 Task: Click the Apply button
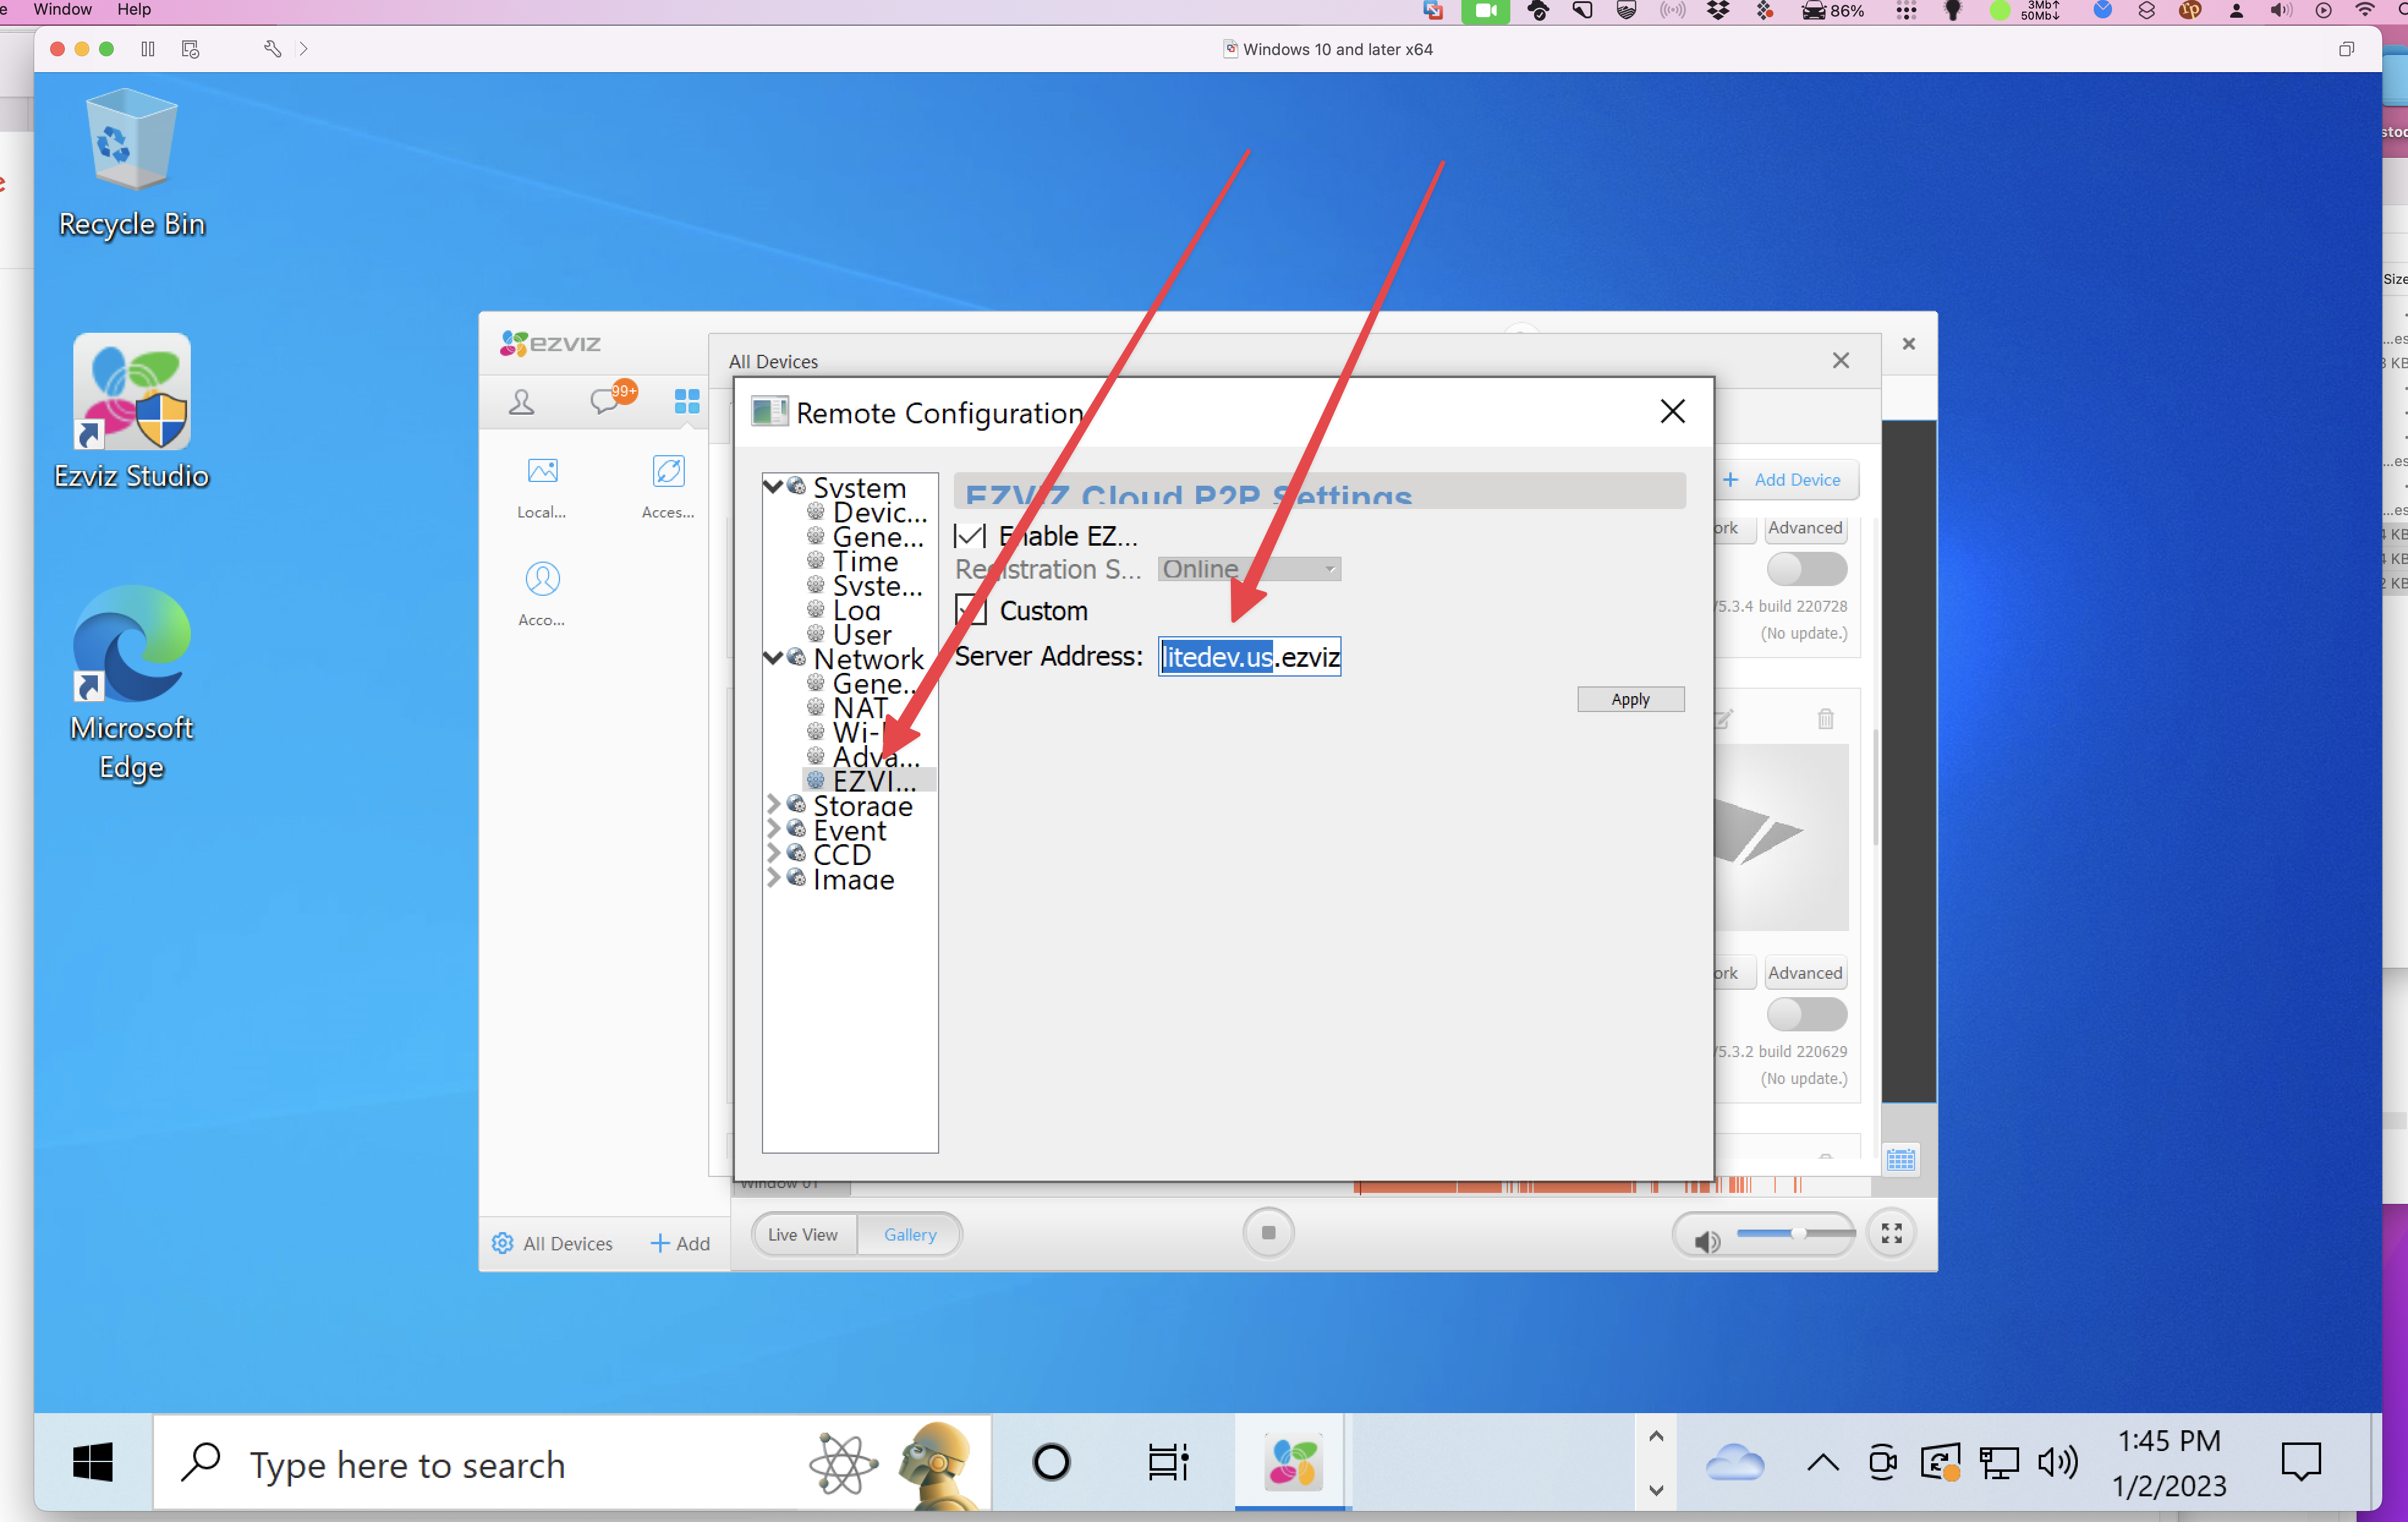tap(1630, 699)
